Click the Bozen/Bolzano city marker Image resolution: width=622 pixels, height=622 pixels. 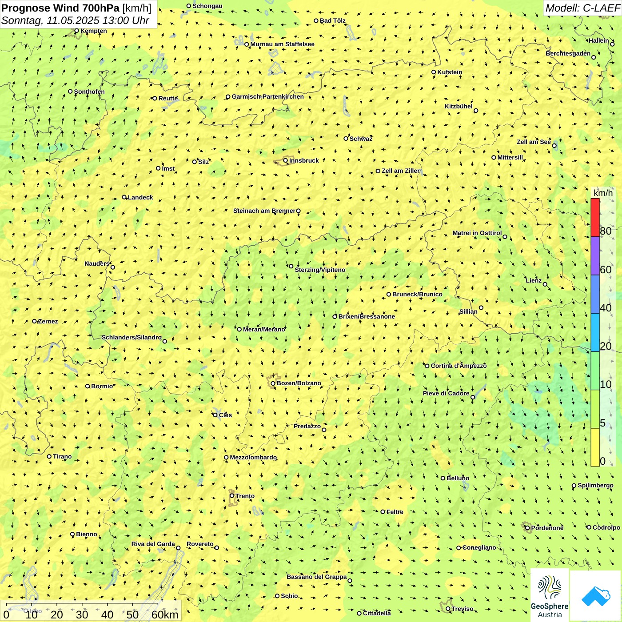tap(273, 383)
